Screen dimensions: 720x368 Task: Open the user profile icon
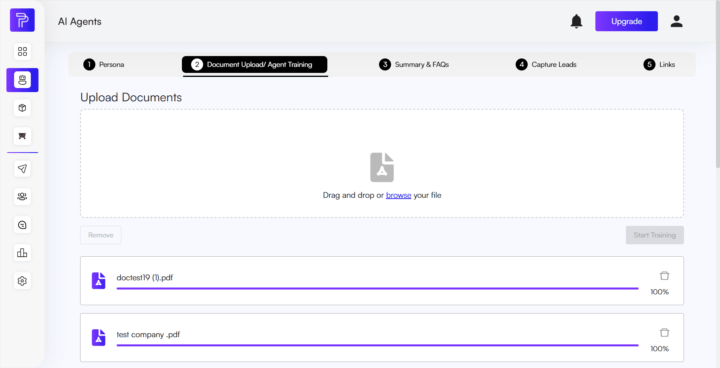[x=677, y=21]
